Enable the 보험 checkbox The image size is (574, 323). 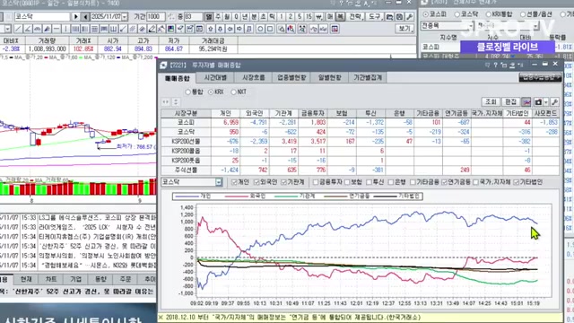(x=347, y=182)
